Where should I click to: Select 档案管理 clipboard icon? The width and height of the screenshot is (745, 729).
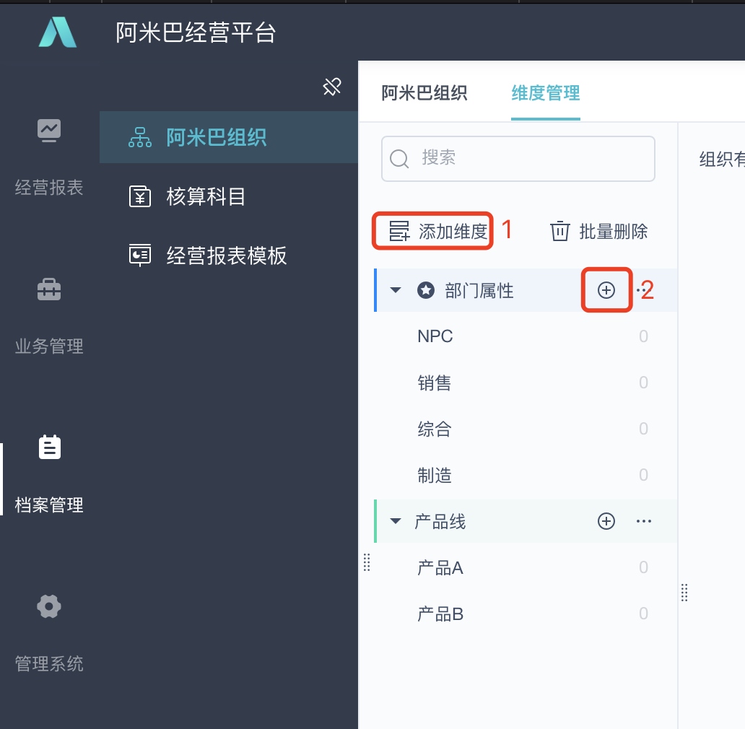pos(49,448)
